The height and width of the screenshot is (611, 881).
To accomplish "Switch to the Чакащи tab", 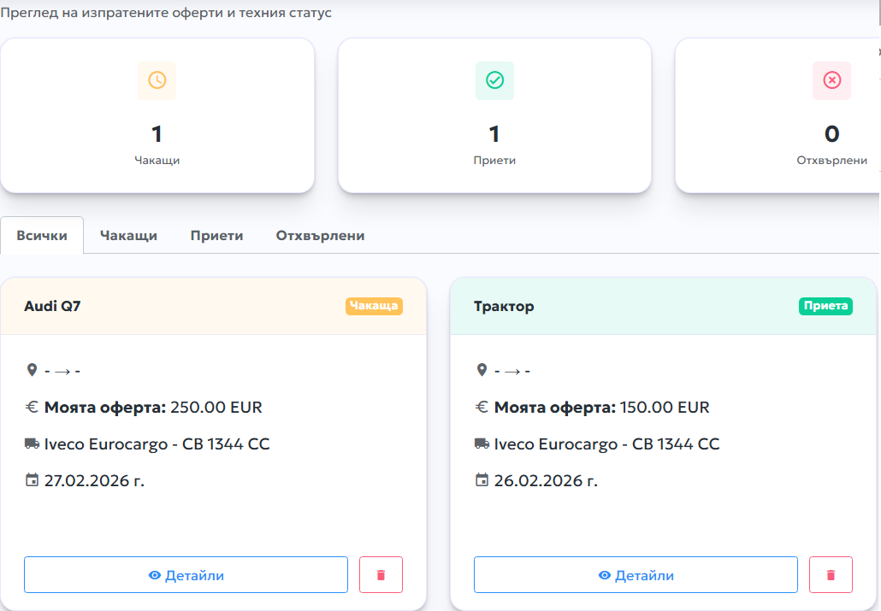I will coord(128,235).
